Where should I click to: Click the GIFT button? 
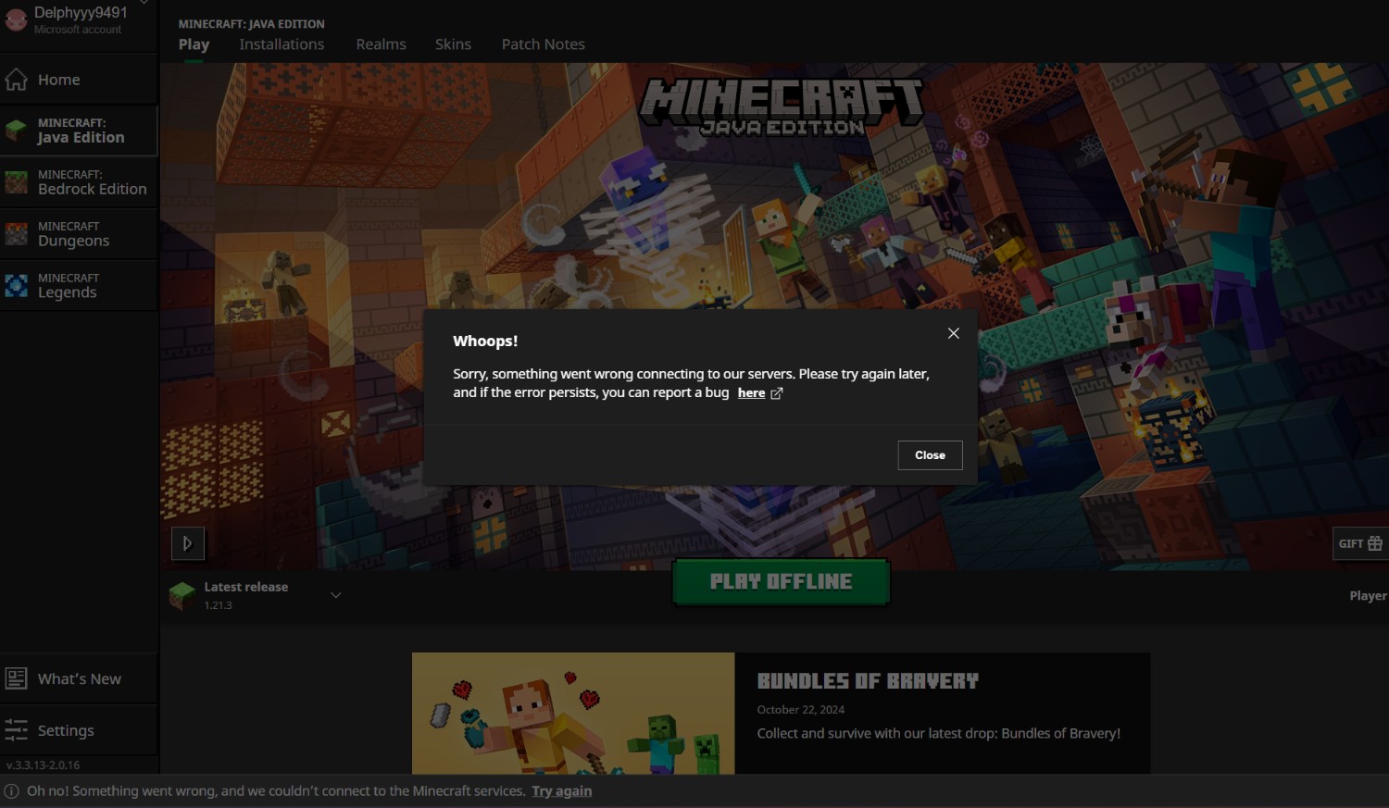pyautogui.click(x=1360, y=543)
